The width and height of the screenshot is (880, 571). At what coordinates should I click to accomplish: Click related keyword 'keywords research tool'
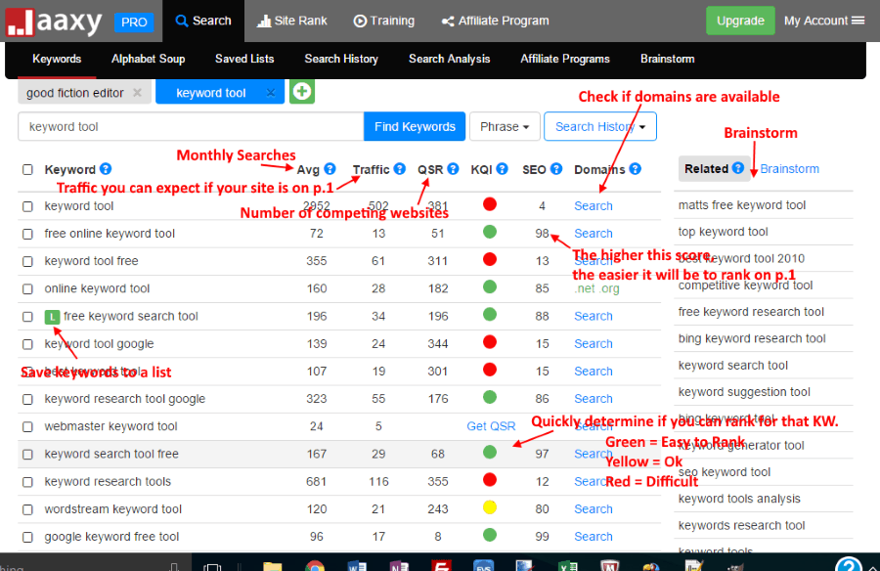pos(741,525)
